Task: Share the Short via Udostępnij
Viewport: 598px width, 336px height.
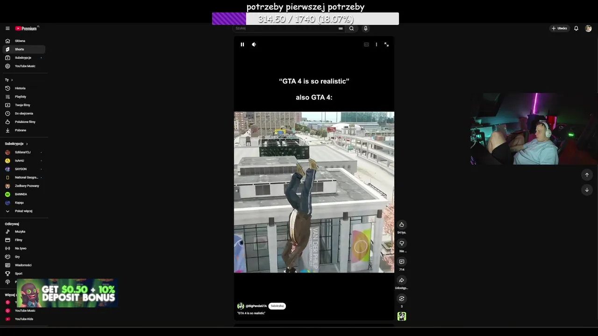Action: pyautogui.click(x=401, y=280)
